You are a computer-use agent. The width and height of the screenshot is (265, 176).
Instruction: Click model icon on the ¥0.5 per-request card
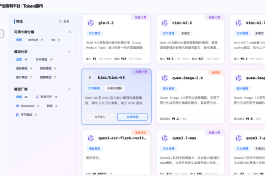click(x=238, y=78)
